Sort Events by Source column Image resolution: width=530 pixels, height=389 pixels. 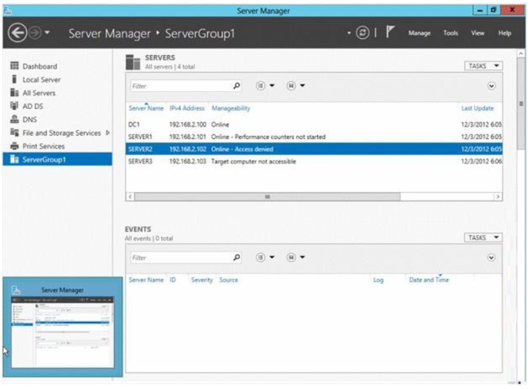[229, 279]
